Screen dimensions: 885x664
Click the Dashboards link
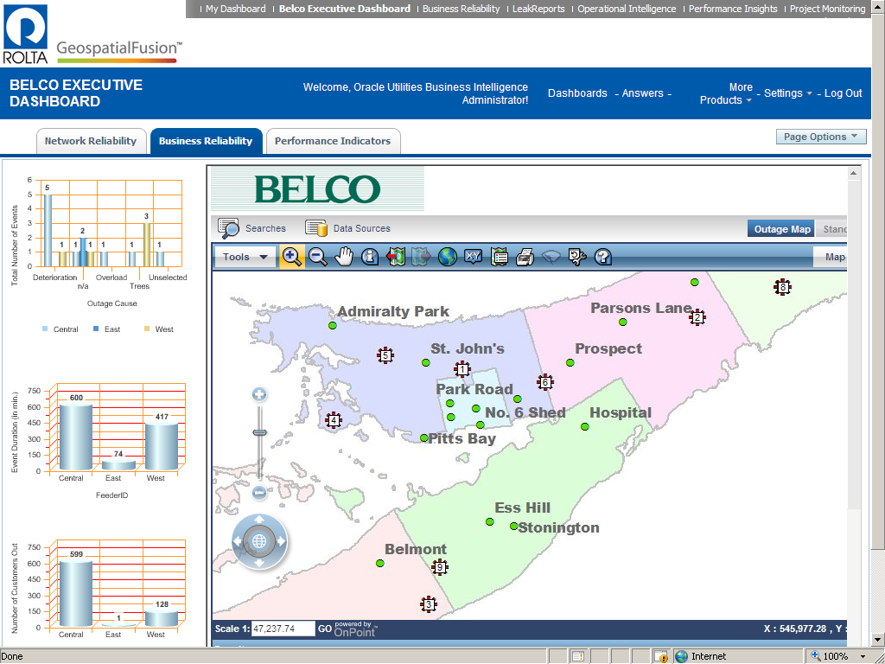pos(577,93)
